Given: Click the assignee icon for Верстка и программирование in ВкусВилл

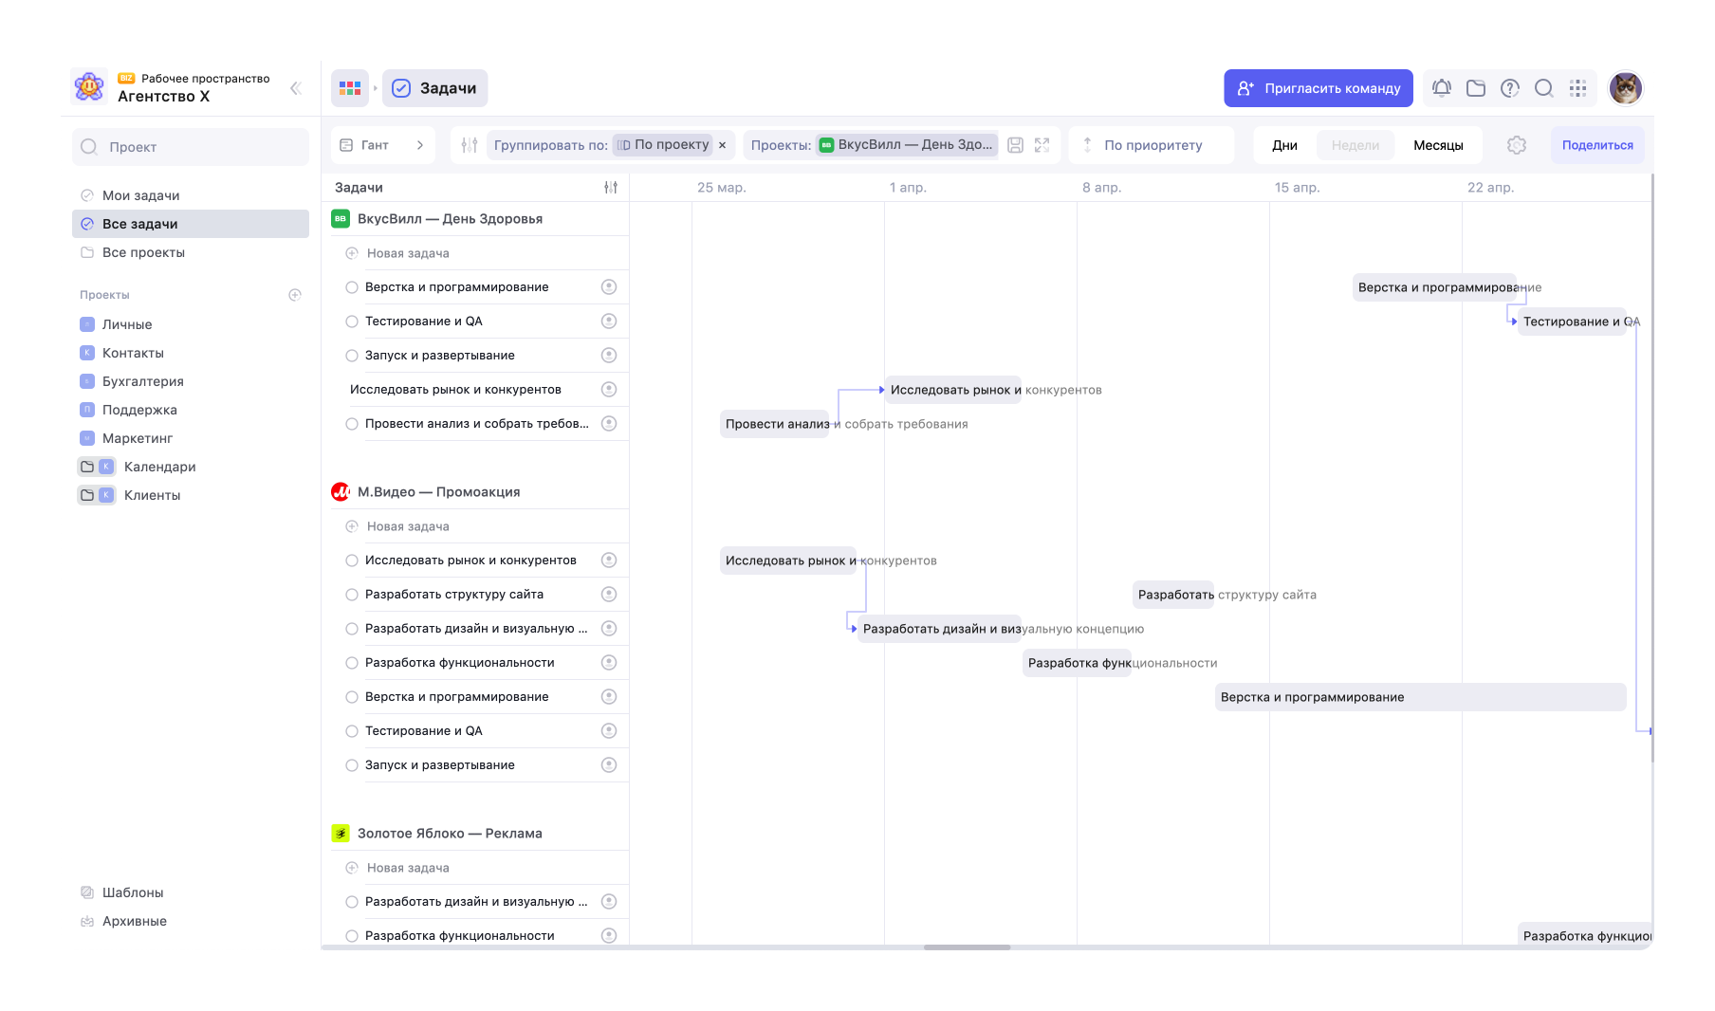Looking at the screenshot, I should pyautogui.click(x=609, y=287).
